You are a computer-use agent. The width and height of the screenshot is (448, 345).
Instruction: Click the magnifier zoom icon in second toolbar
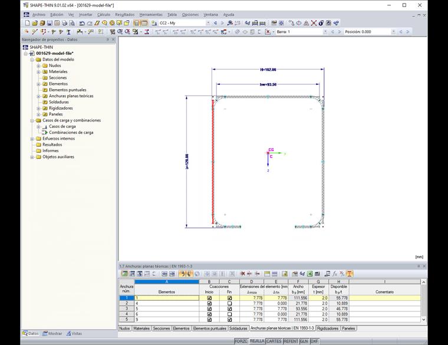[x=120, y=32]
